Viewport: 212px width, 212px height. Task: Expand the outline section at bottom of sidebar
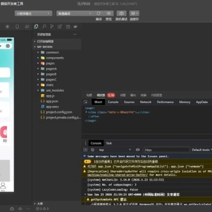[x=35, y=204]
